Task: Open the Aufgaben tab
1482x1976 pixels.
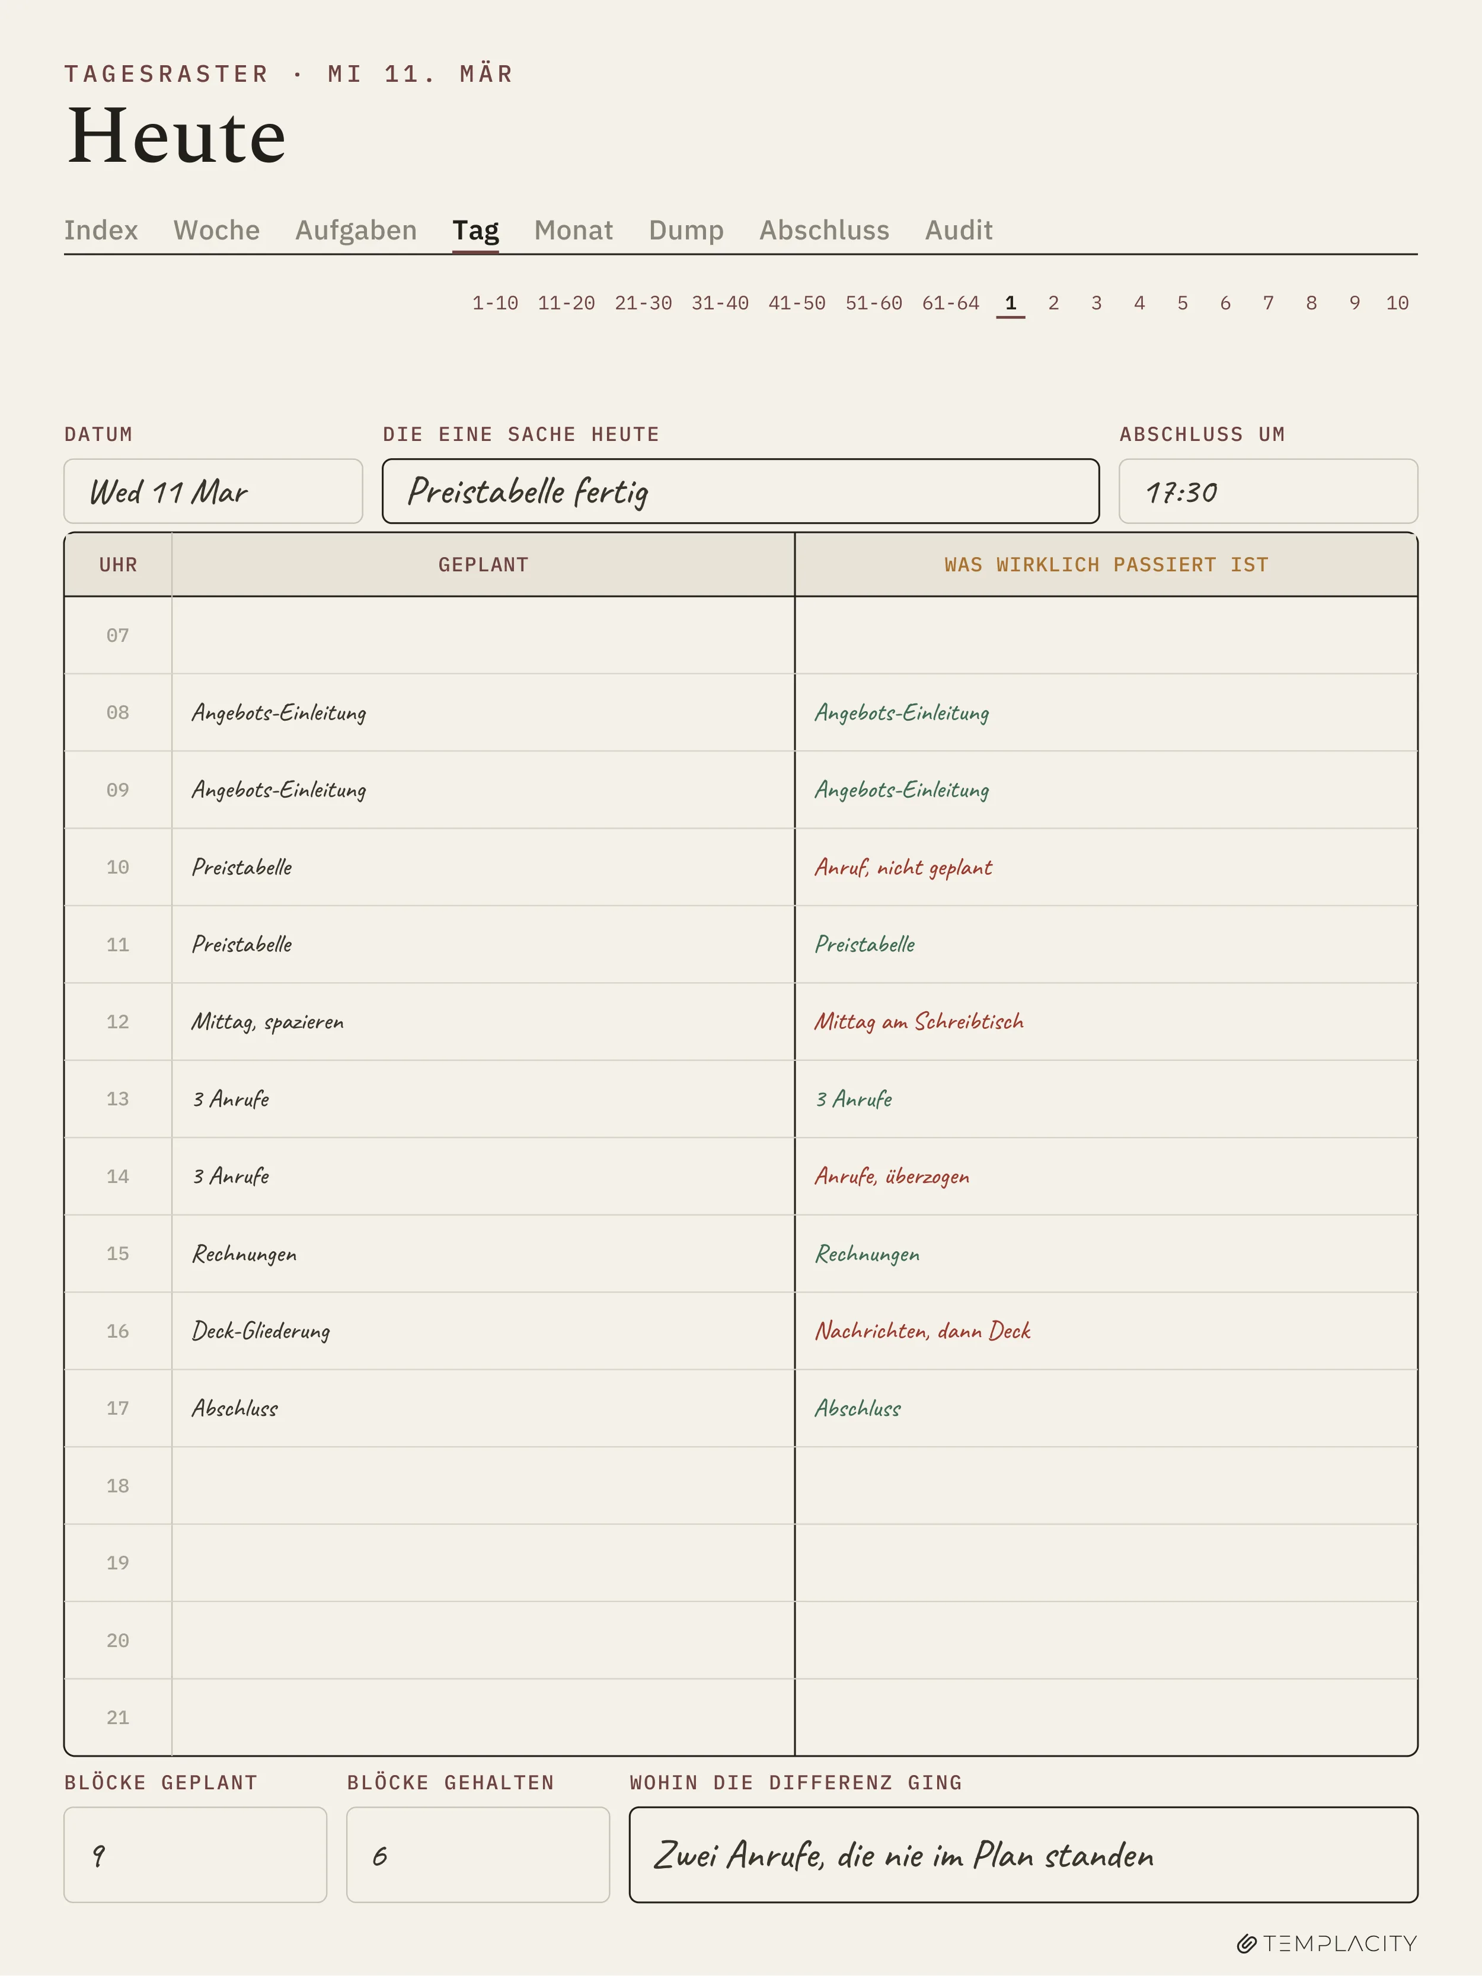Action: point(356,231)
